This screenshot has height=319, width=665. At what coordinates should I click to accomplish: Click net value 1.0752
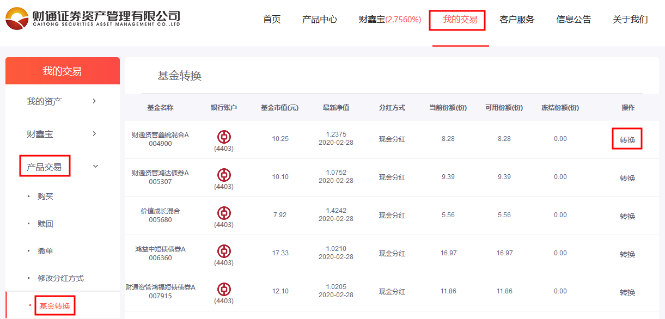pos(336,173)
